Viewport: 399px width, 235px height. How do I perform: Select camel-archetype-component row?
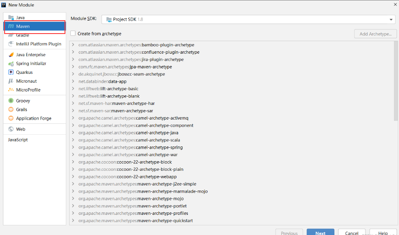(231, 125)
